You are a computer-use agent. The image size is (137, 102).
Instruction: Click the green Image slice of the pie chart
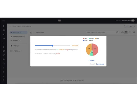click(x=91, y=54)
